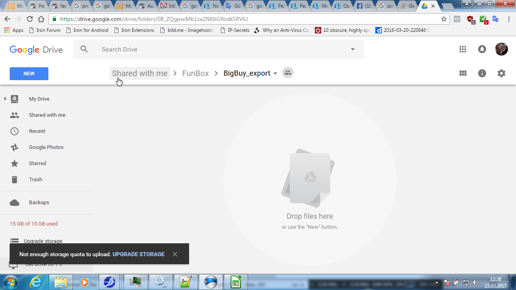
Task: Open the IP-Secrets bookmark
Action: click(235, 30)
